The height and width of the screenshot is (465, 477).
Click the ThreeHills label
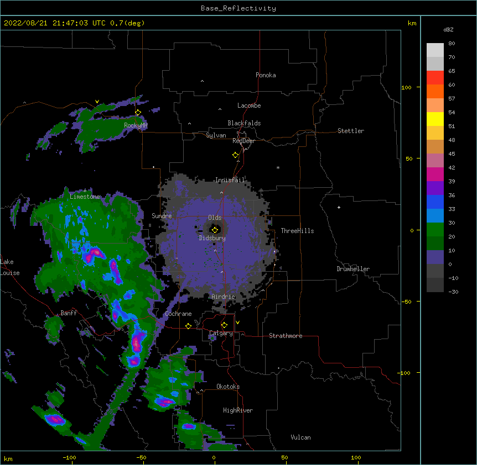coord(297,231)
